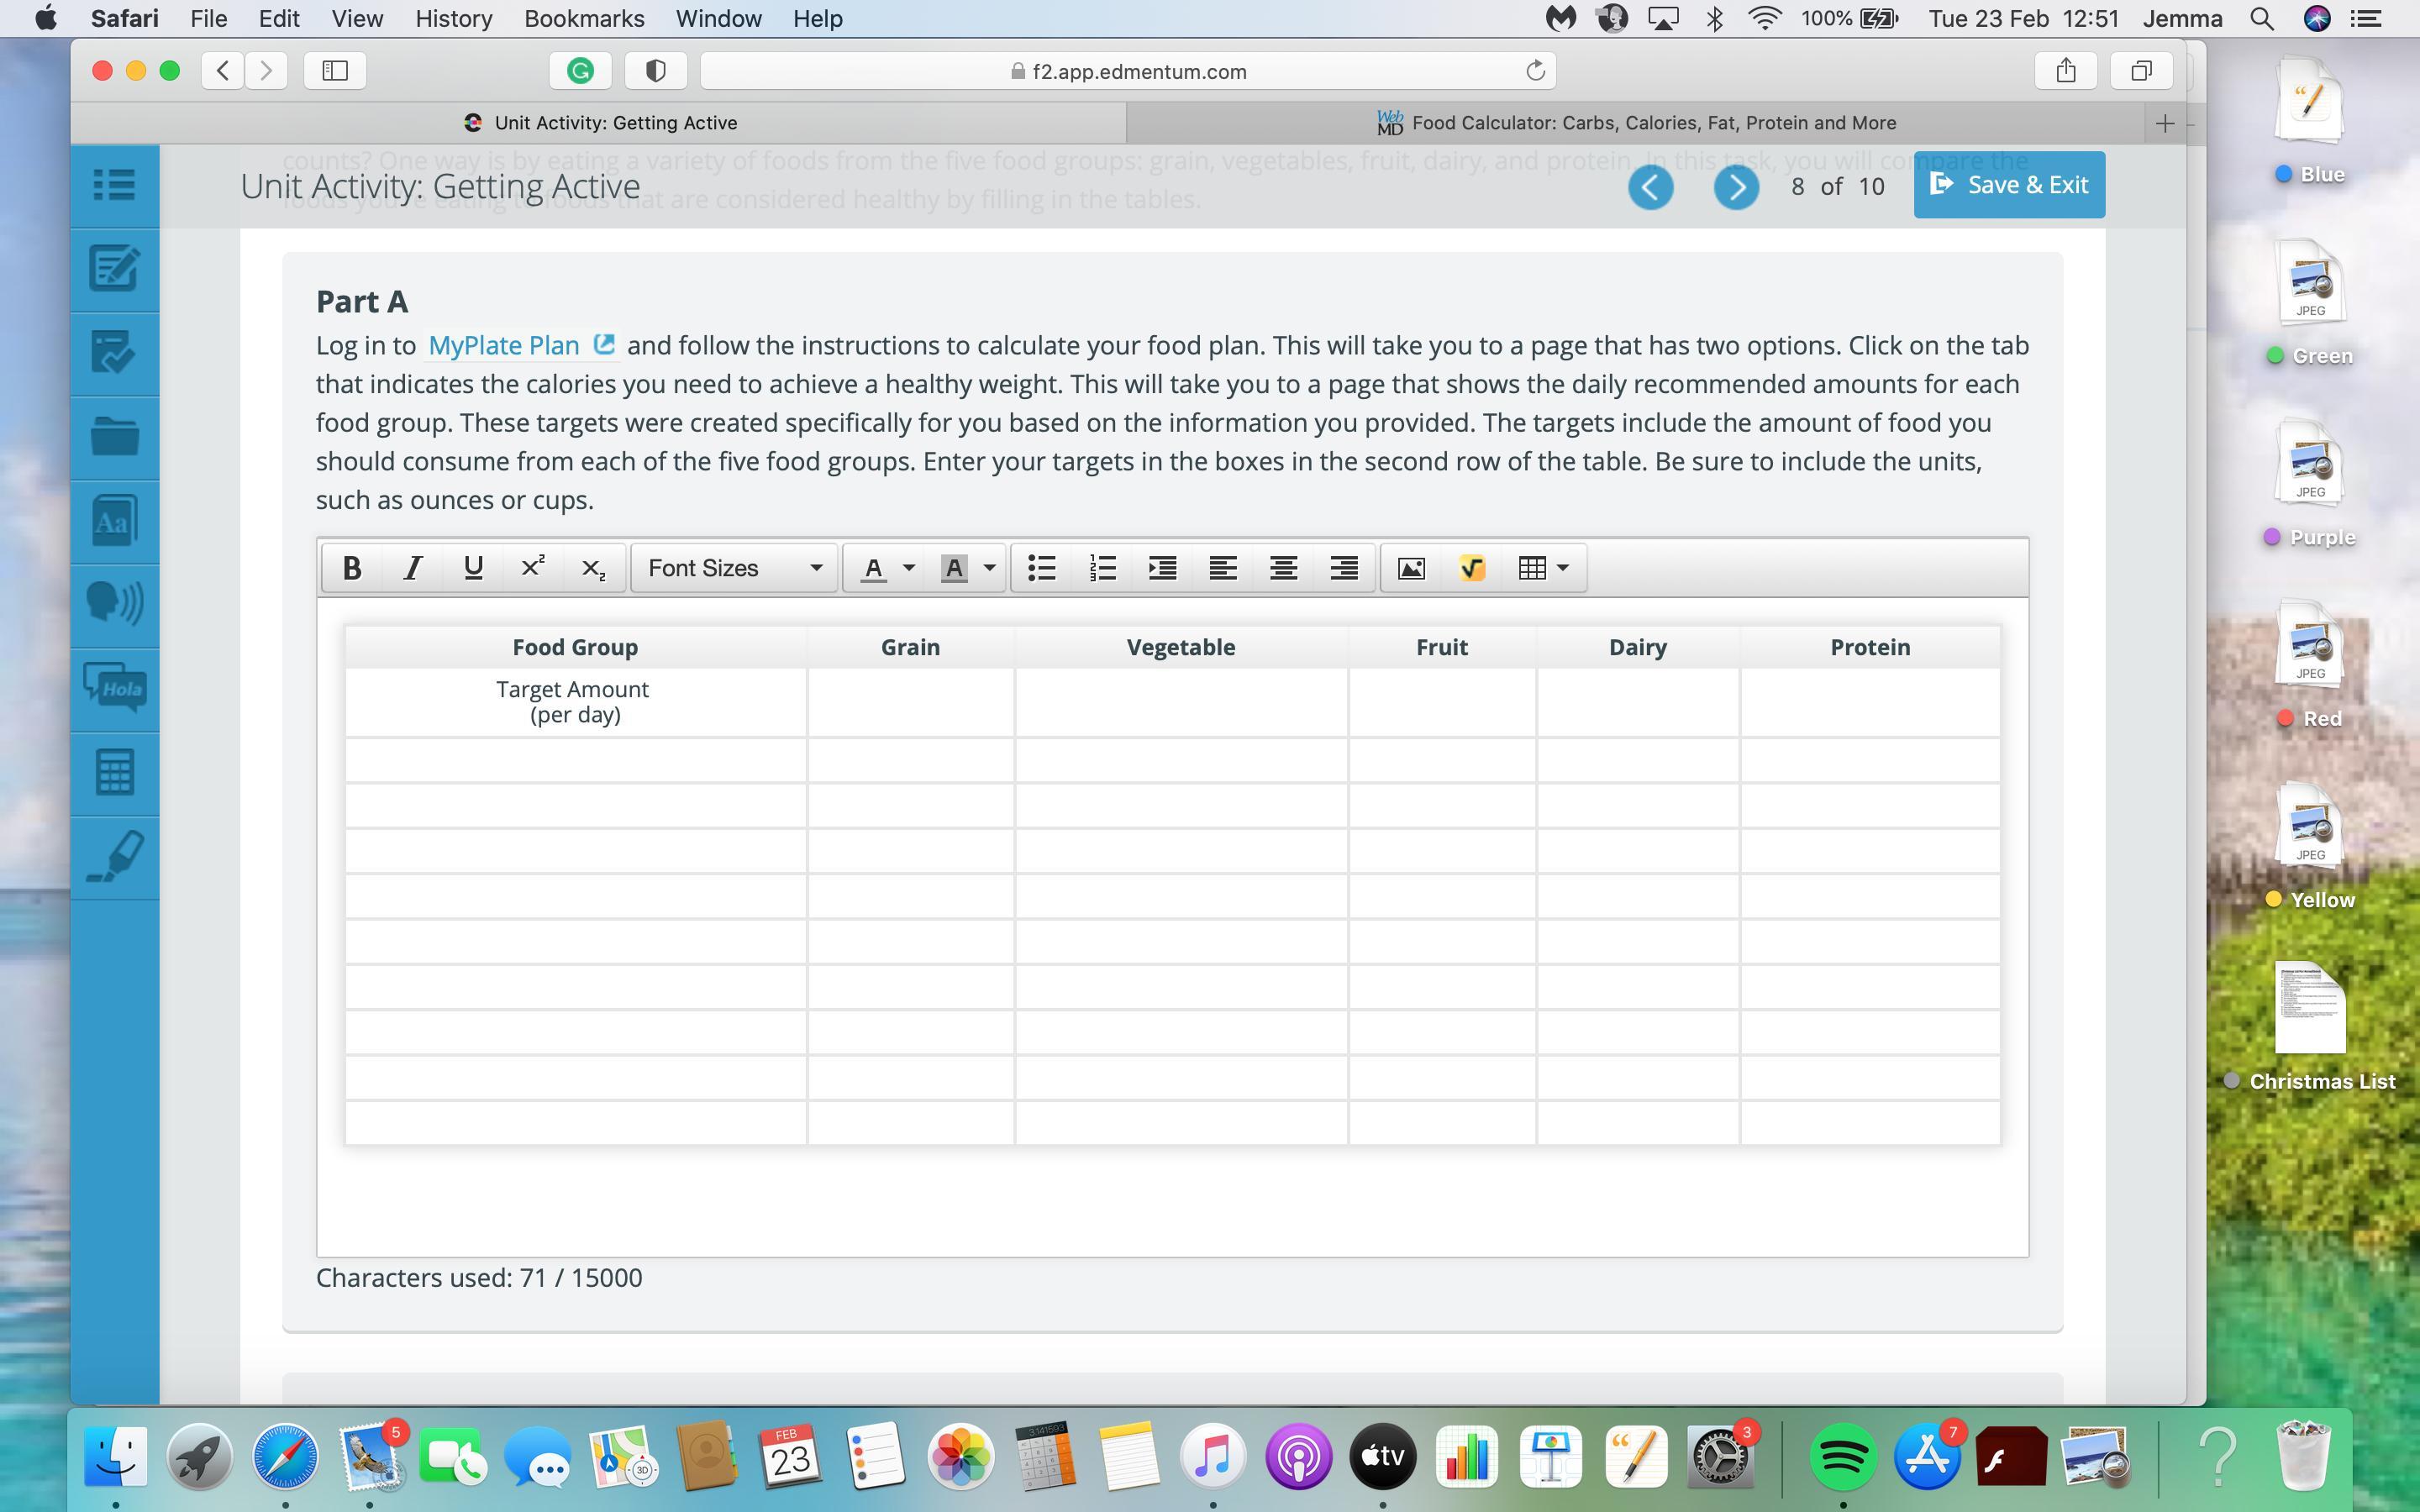Toggle italic formatting in editor toolbar
2420x1512 pixels.
[412, 568]
